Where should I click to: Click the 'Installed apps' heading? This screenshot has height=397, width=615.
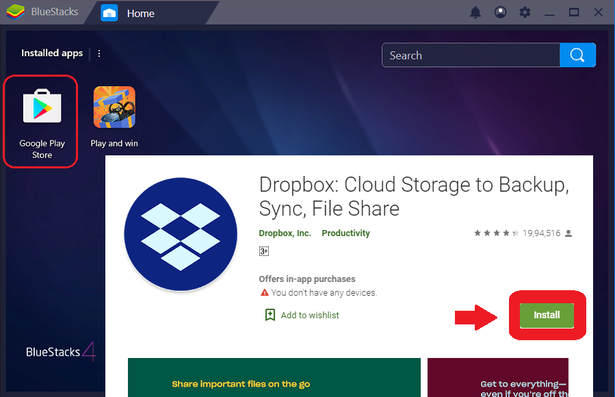pos(52,53)
